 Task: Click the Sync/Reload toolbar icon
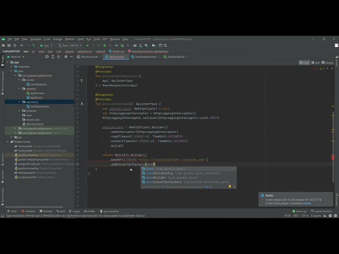[15, 46]
